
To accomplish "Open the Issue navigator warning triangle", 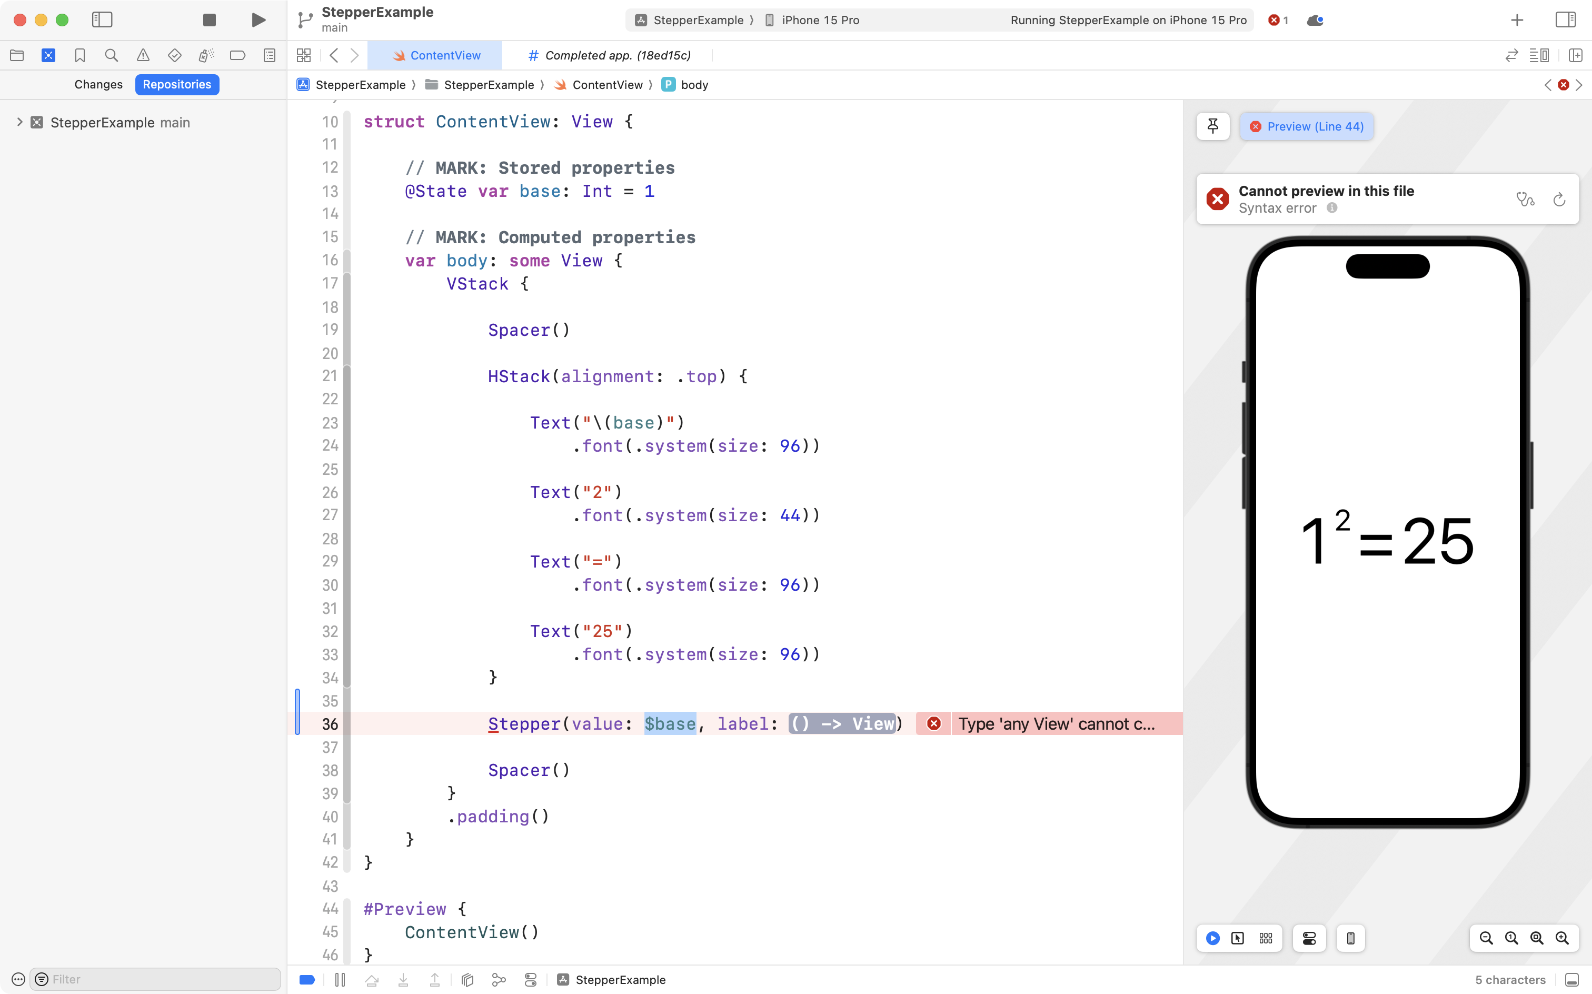I will click(x=143, y=55).
